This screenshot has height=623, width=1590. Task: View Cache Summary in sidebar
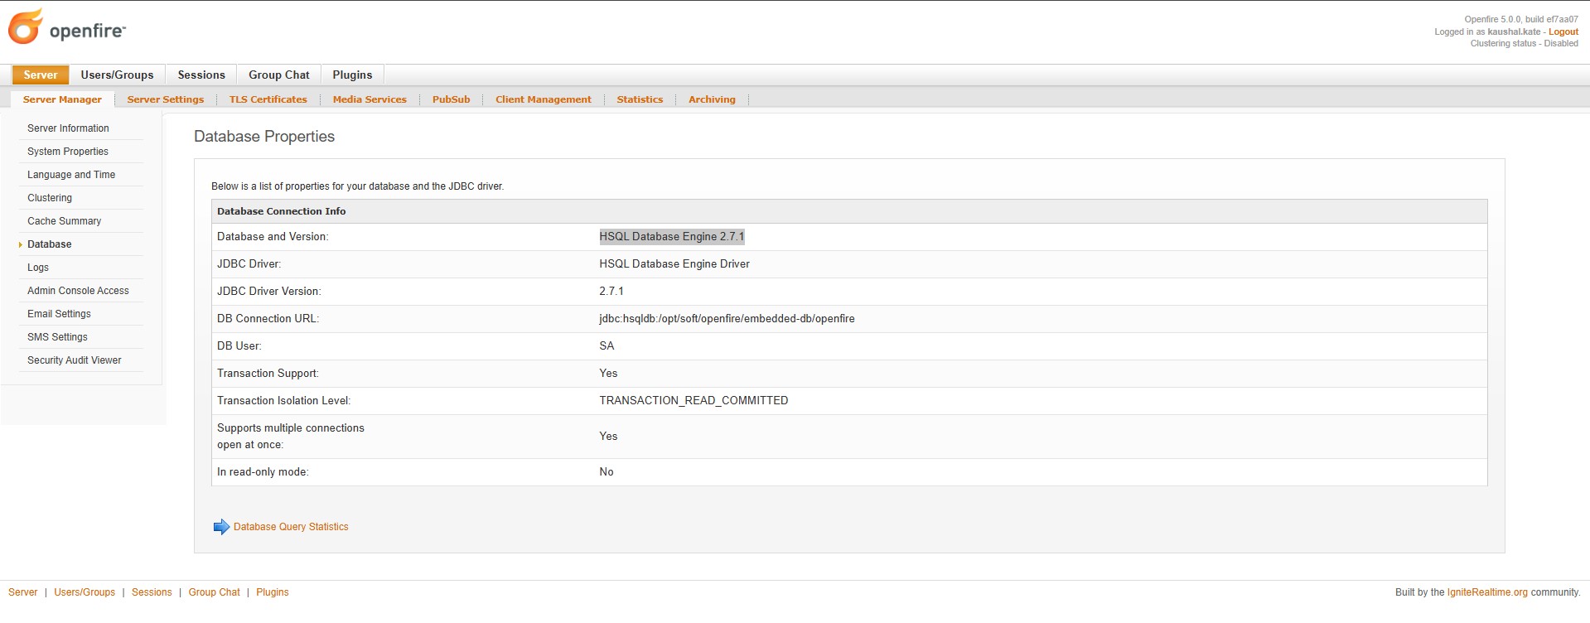[x=64, y=221]
